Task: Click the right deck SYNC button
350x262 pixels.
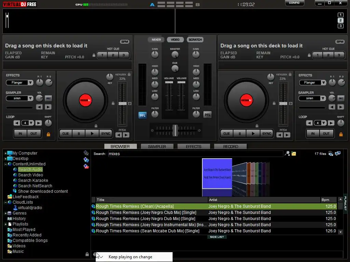Action: point(267,134)
